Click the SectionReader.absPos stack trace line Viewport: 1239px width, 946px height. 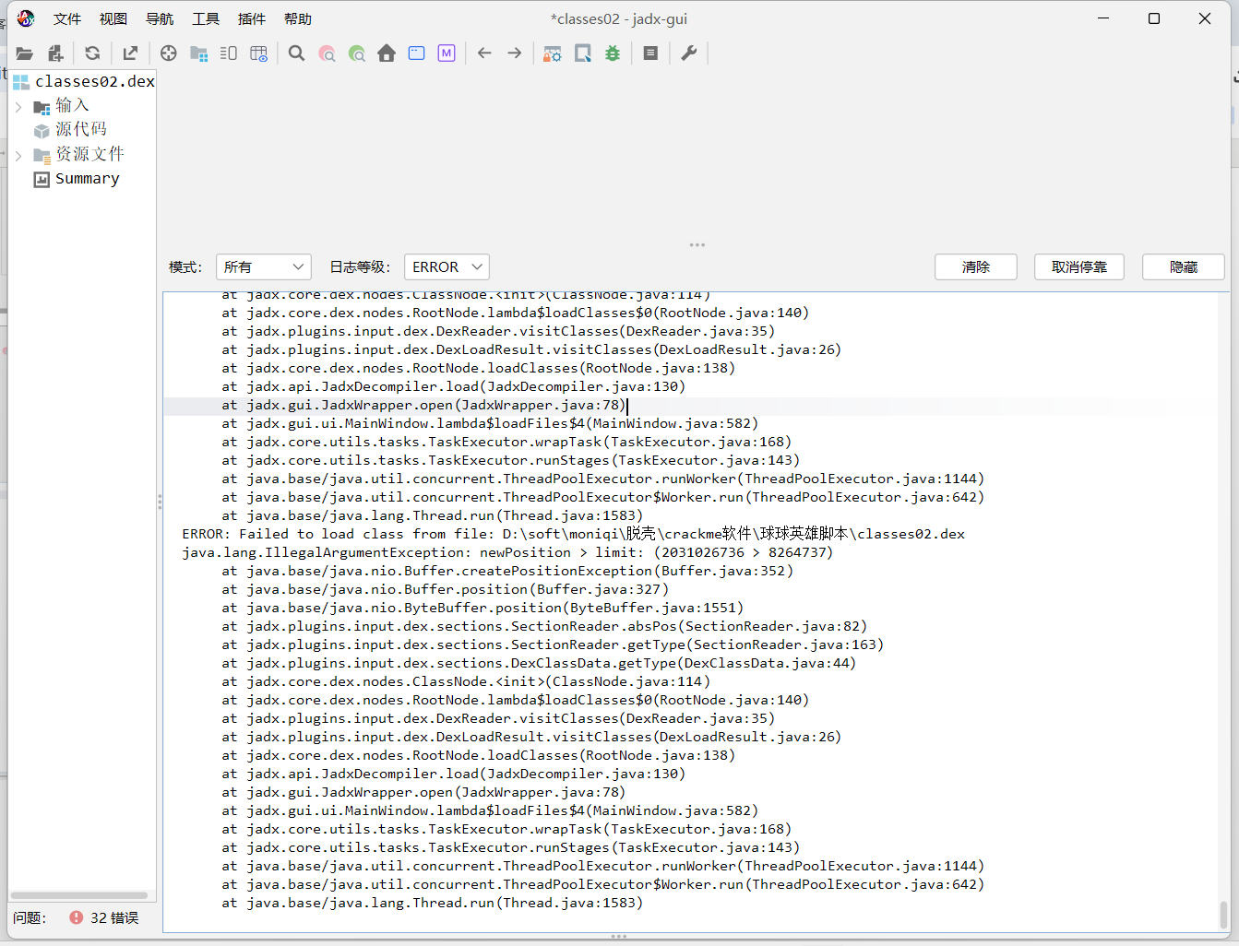(544, 626)
